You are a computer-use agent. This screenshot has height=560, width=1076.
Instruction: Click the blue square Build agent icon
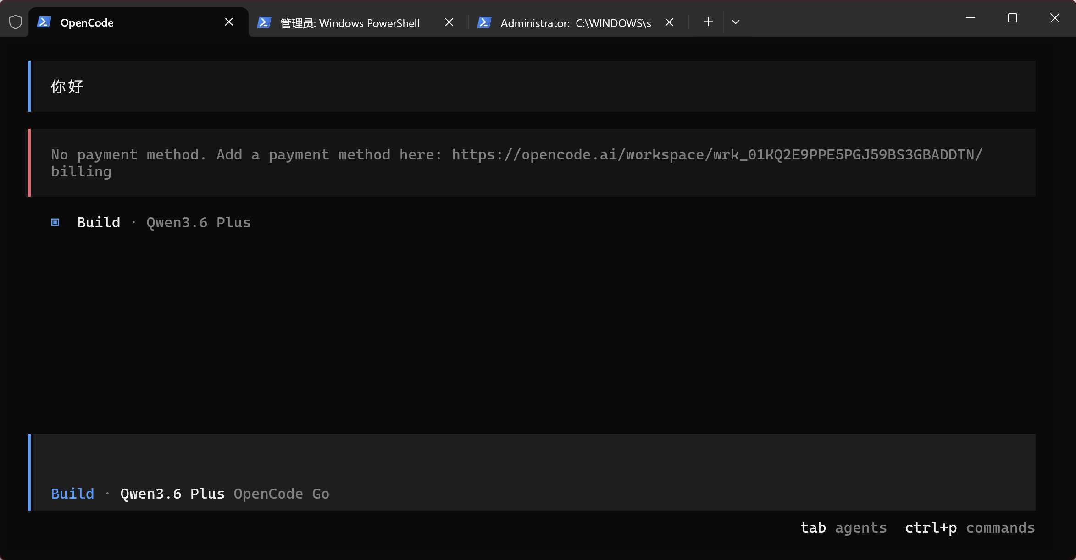(55, 222)
